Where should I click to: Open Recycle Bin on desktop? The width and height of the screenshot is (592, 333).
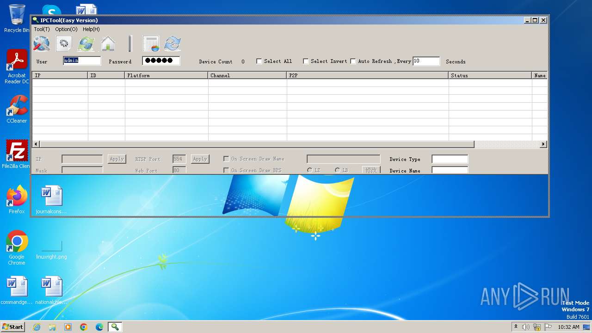[x=17, y=18]
